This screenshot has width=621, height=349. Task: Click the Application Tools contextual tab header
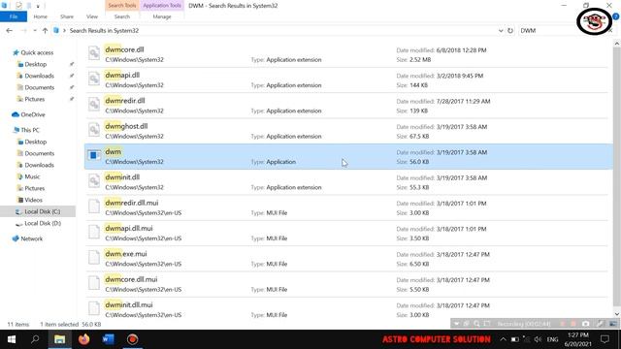(162, 6)
